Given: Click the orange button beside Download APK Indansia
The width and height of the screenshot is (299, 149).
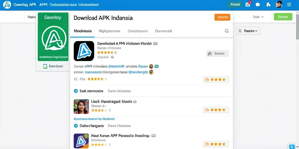Looking at the screenshot, I should point(222,17).
